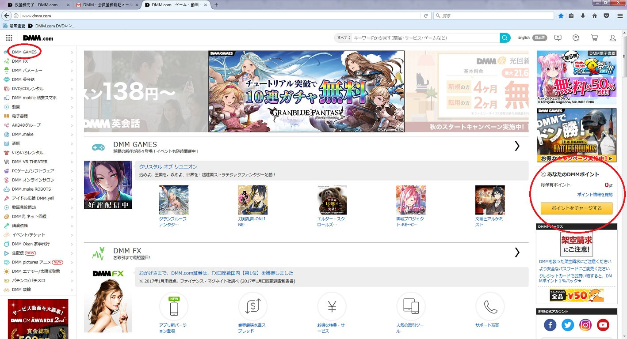Click the ポイントをチャージする button
The width and height of the screenshot is (627, 339).
click(x=577, y=208)
